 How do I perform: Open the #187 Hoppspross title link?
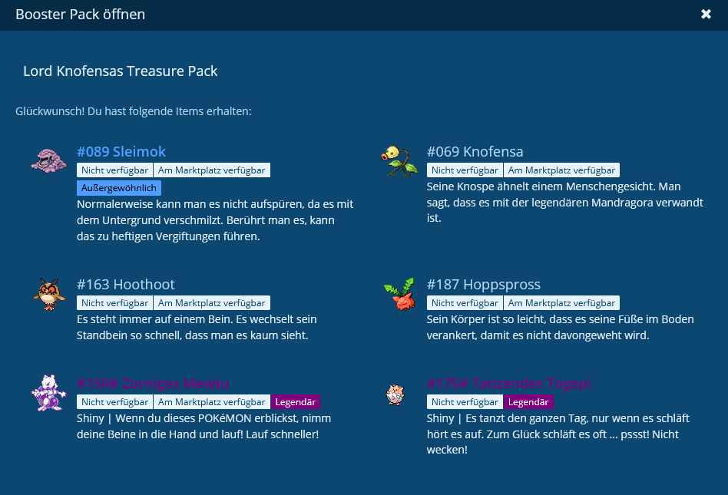click(x=483, y=285)
